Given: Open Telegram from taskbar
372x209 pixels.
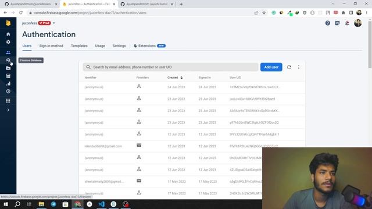Looking at the screenshot, I should (x=53, y=204).
